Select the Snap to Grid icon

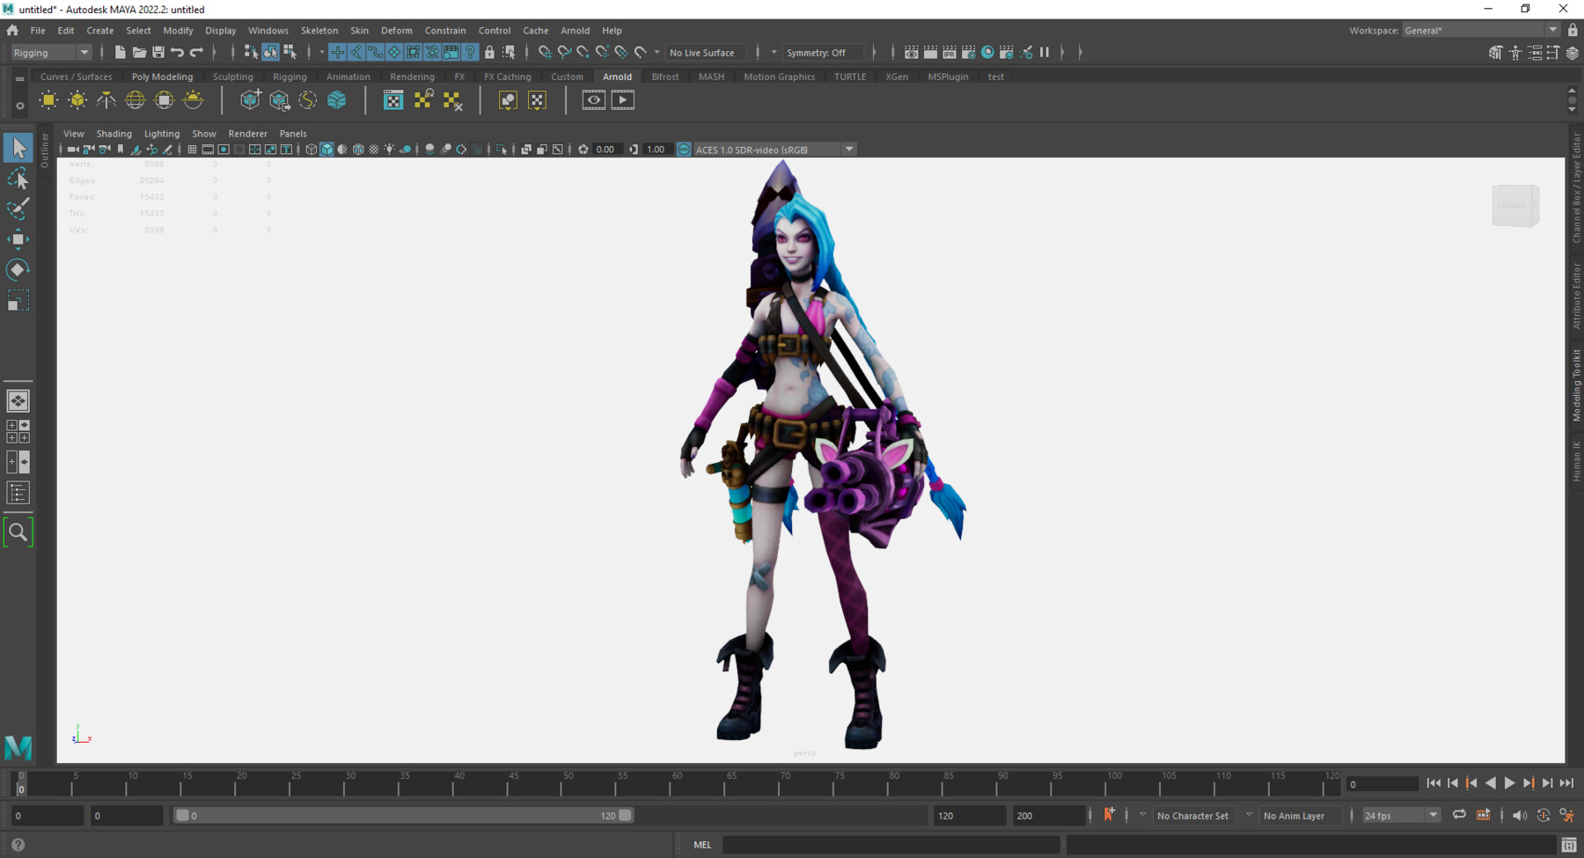pos(546,52)
